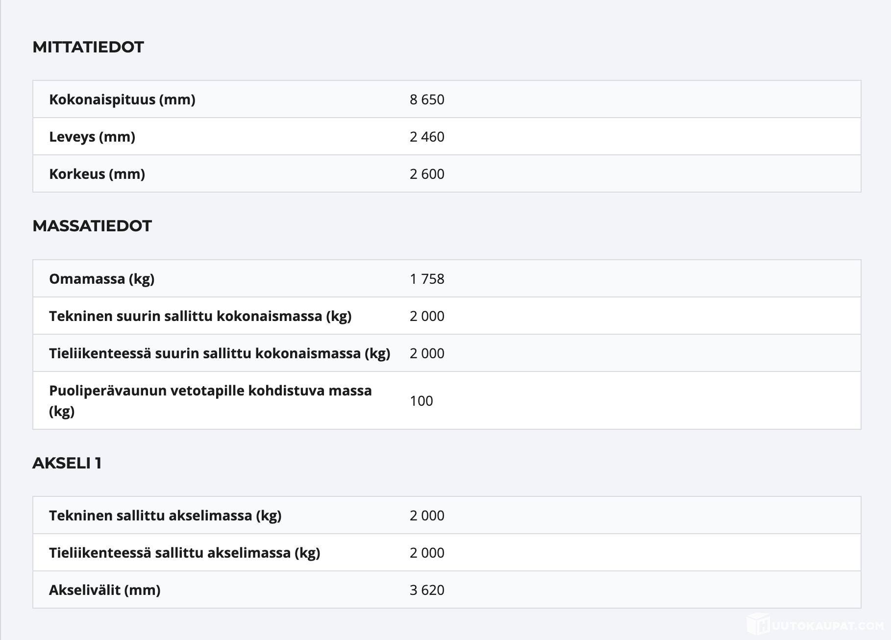This screenshot has height=640, width=891.
Task: Select Tekninen sallittu akselimassa label
Action: 165,516
